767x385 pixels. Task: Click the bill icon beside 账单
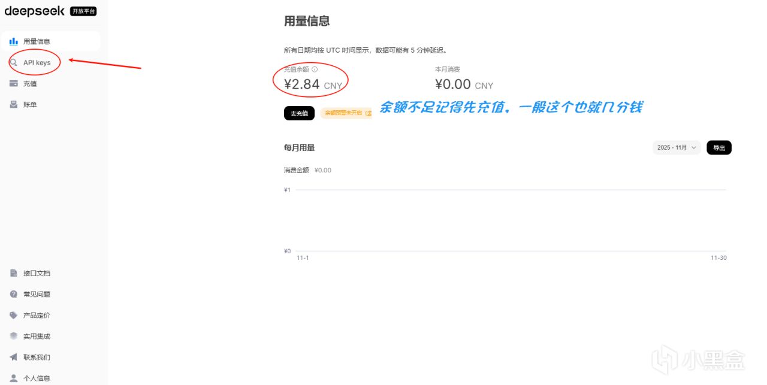[x=13, y=104]
